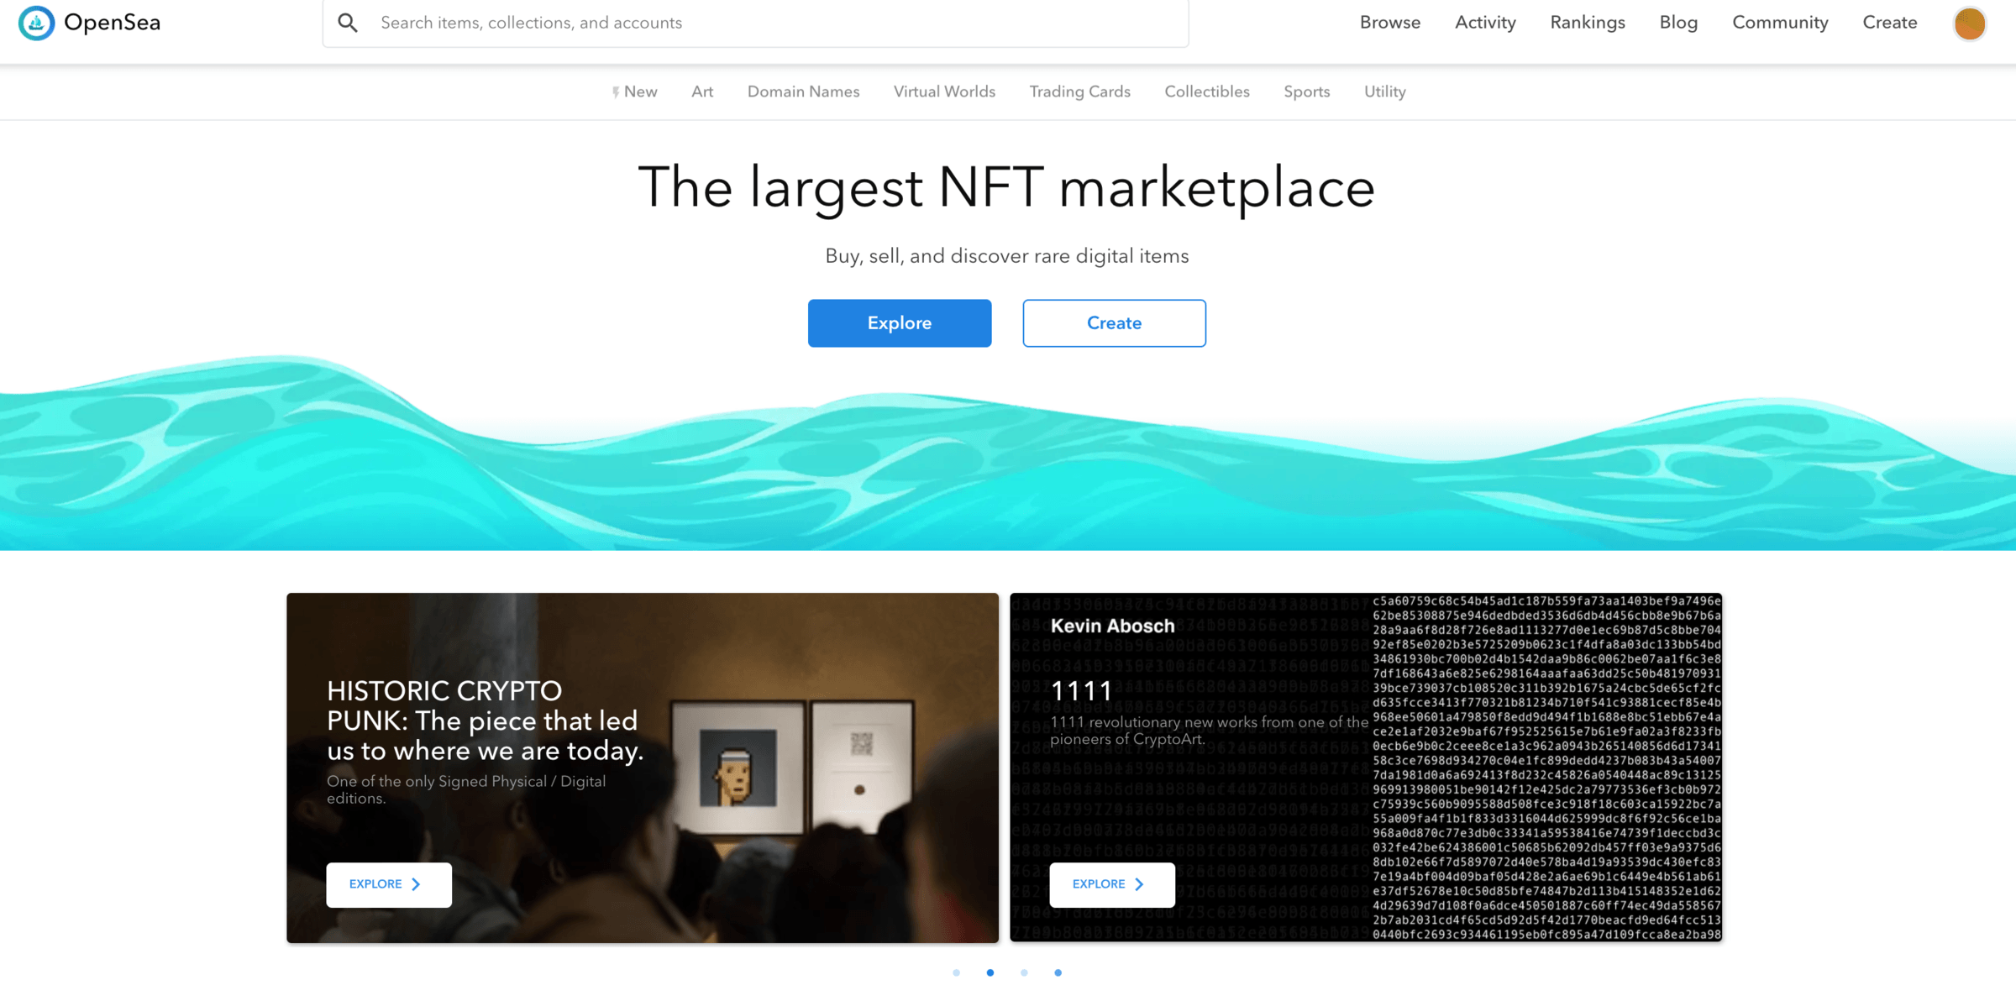Click the 1111 heading on the banner

point(1082,691)
